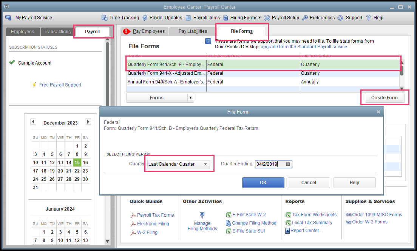Select the Quarterly Form 941-X row
Viewport: 417px width, 251px height.
263,73
